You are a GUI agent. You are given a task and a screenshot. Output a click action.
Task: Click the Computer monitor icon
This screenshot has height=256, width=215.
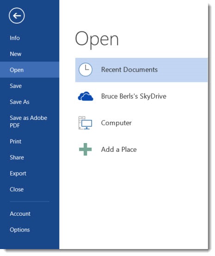click(x=85, y=123)
